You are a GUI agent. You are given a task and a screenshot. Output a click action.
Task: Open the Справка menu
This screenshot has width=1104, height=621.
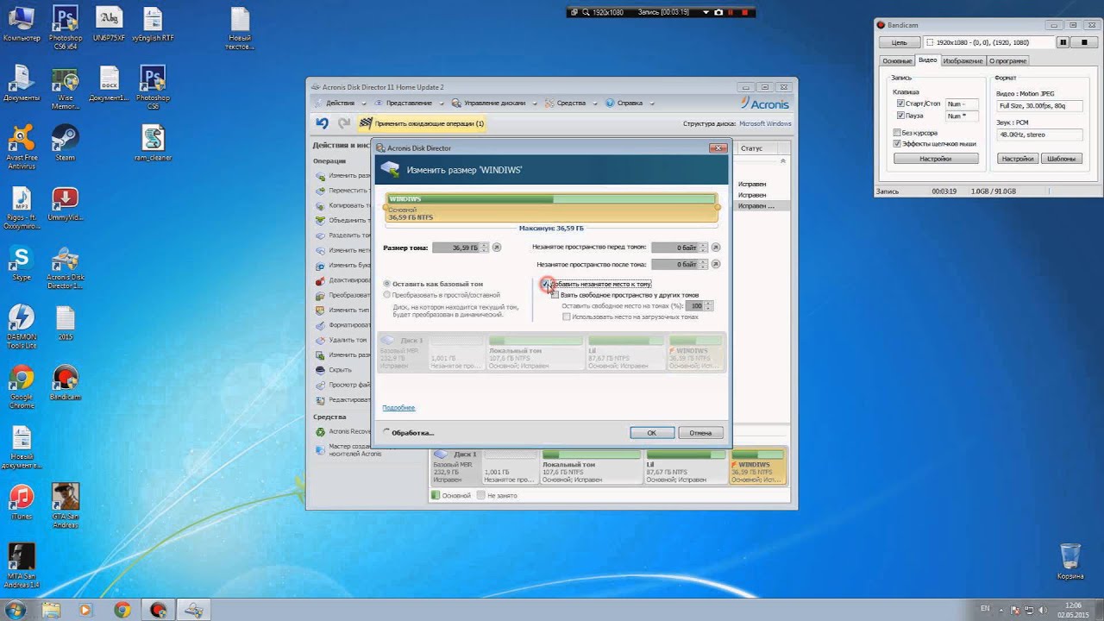pos(629,103)
